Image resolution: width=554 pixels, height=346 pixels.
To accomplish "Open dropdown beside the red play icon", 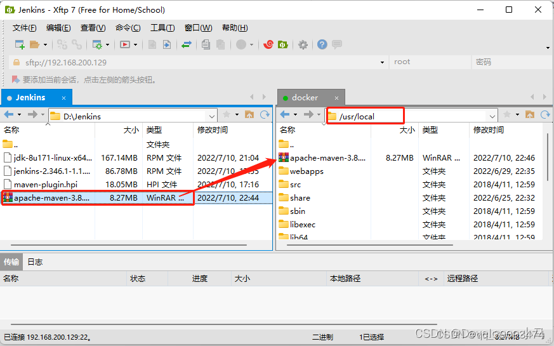I will (x=135, y=45).
